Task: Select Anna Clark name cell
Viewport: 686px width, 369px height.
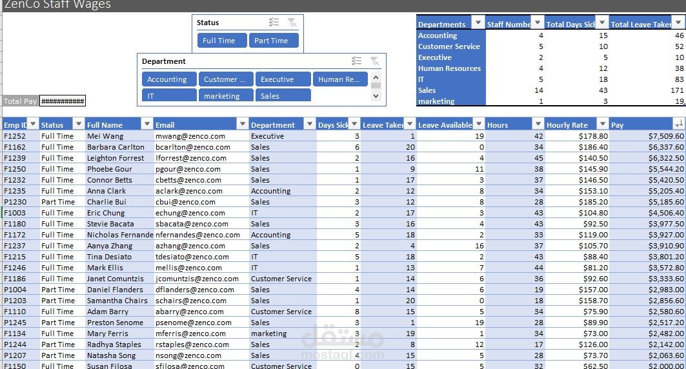Action: (x=119, y=190)
